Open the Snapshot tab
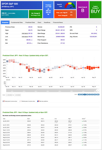The image size is (102, 150). click(x=5, y=22)
